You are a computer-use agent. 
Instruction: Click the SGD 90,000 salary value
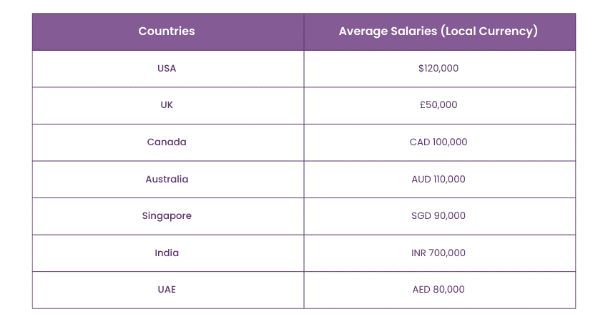tap(438, 215)
